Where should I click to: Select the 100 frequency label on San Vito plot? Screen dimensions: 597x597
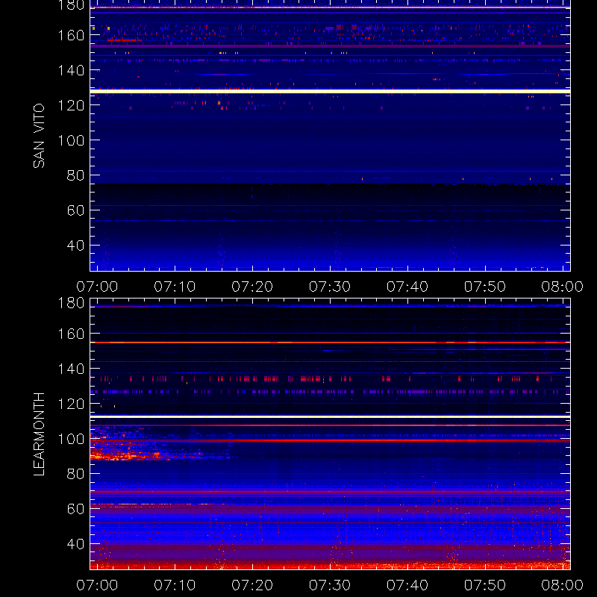pyautogui.click(x=71, y=140)
